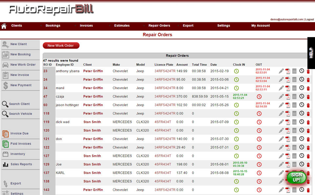Expand the Clients navigation menu

(x=16, y=26)
